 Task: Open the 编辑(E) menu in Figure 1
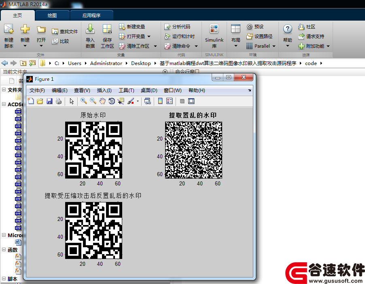click(x=59, y=90)
